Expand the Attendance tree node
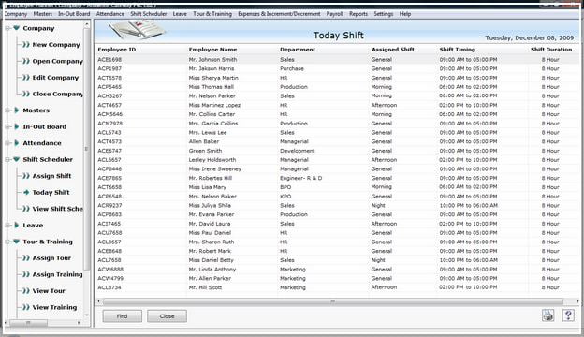 click(17, 143)
